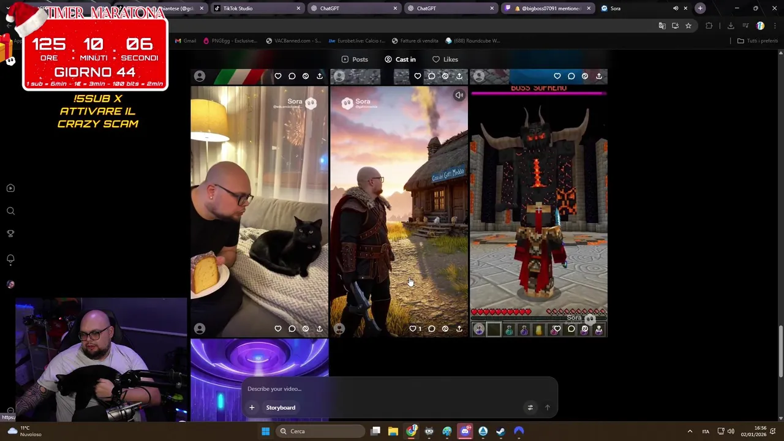Like the warrior by thatched hut video
Screen dimensions: 784x441
[413, 329]
